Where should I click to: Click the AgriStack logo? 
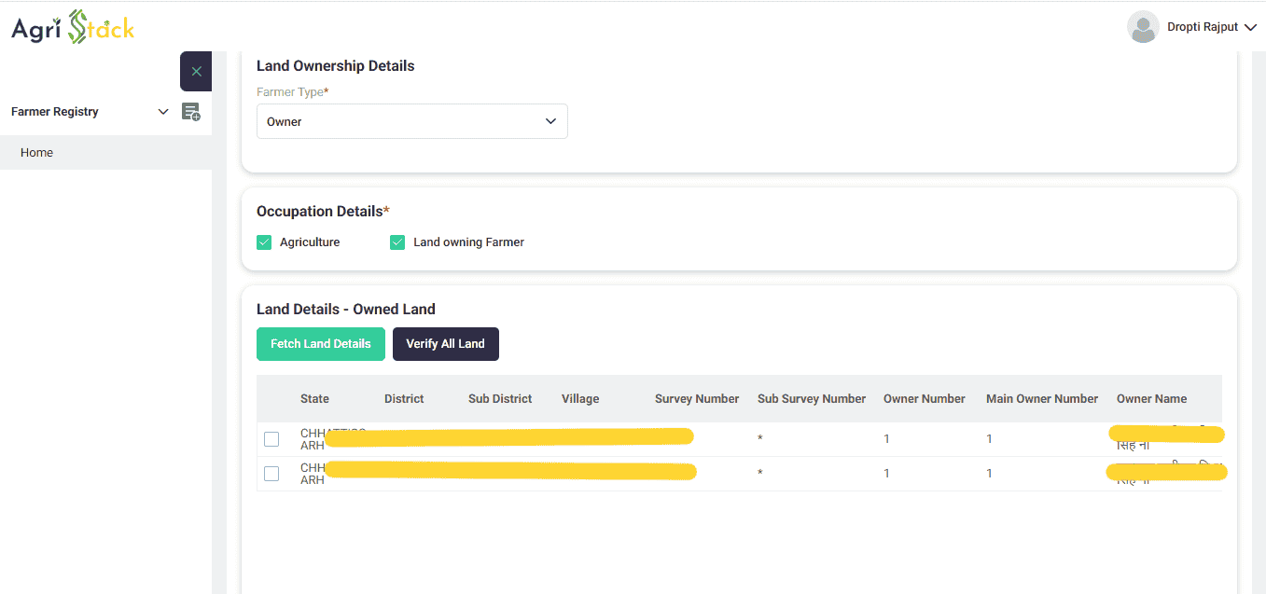click(x=73, y=27)
